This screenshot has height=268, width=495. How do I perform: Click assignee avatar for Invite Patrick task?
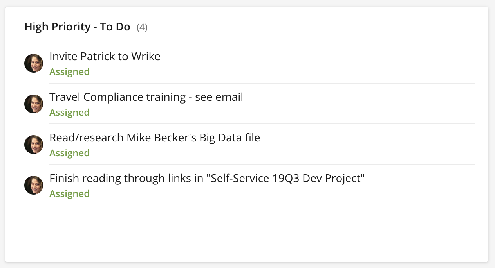[34, 63]
